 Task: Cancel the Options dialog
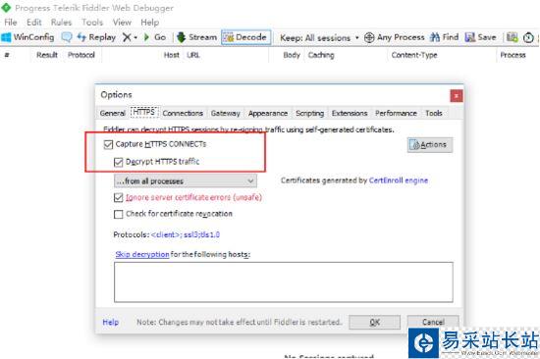pos(433,322)
